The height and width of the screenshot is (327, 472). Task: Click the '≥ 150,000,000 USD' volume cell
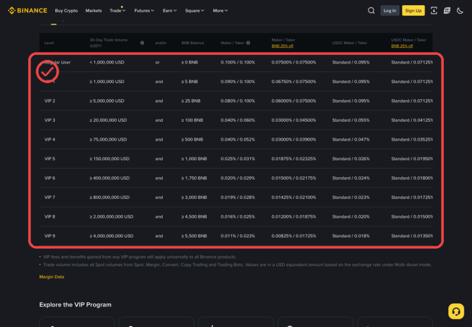110,159
